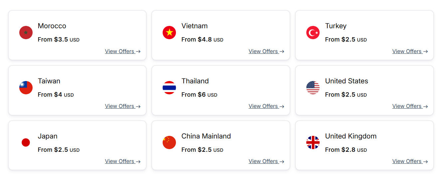Open View Offers for Vietnam
This screenshot has height=179, width=443.
[266, 51]
